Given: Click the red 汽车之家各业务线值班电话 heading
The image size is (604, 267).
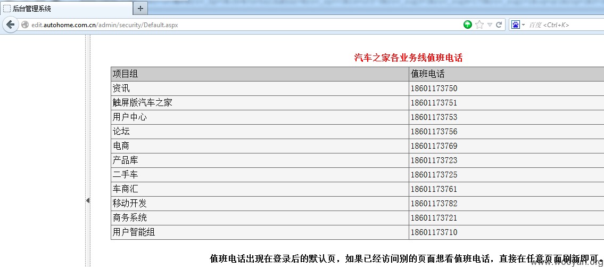Looking at the screenshot, I should 408,58.
